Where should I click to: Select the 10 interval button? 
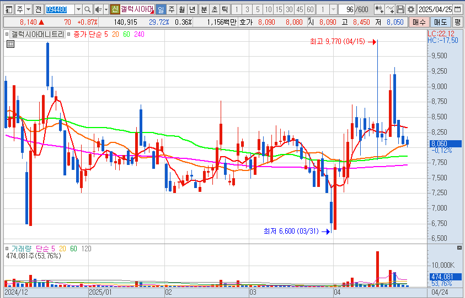(268, 10)
